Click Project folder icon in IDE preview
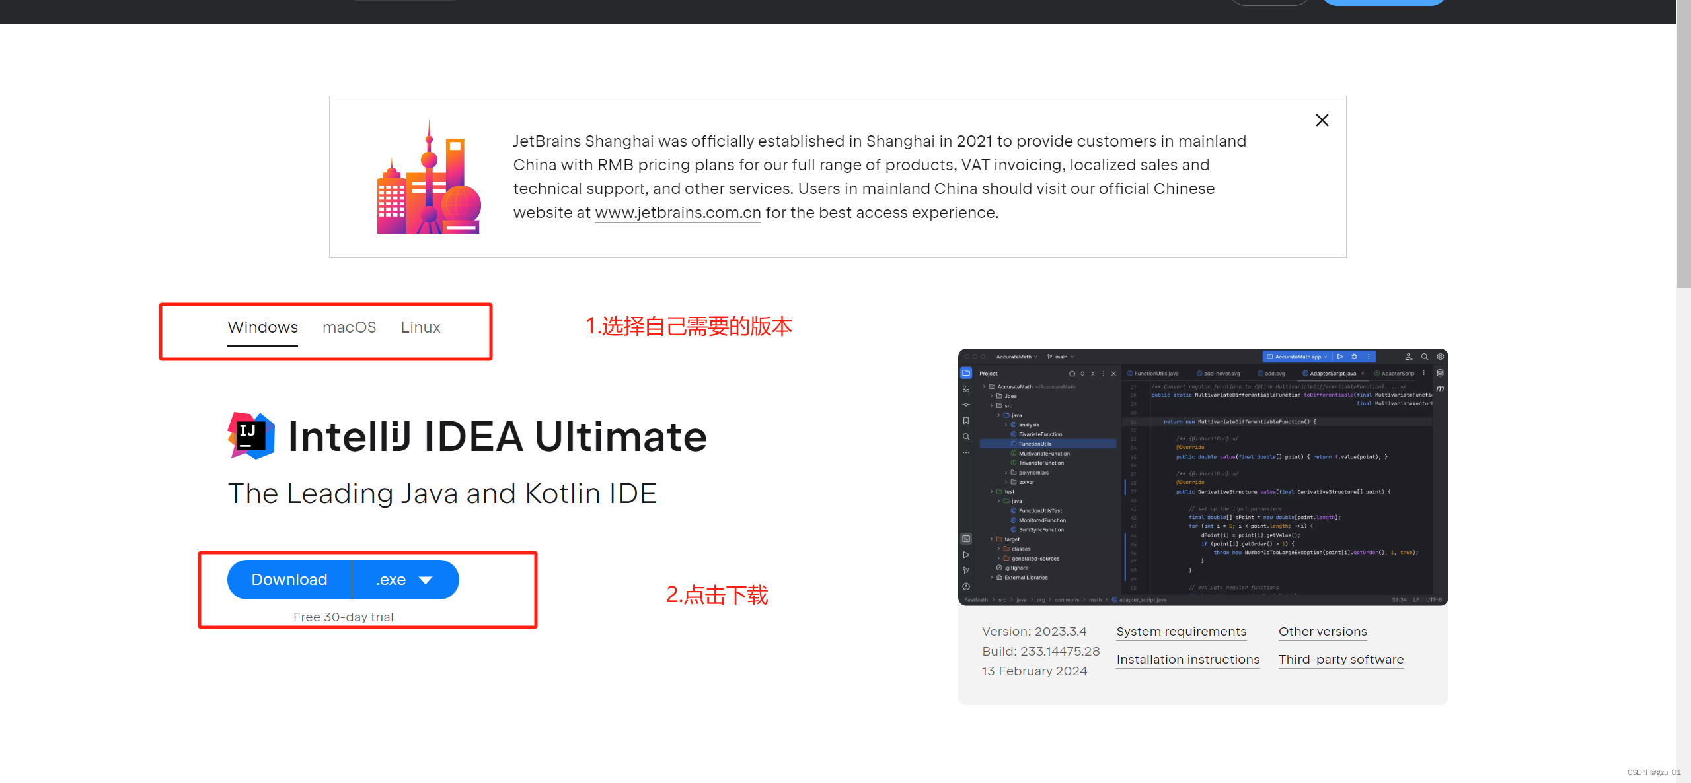 tap(966, 373)
